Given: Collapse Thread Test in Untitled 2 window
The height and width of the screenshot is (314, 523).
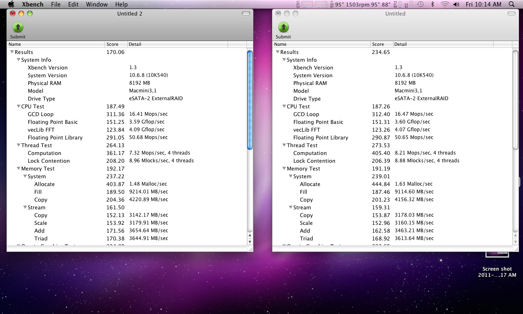Looking at the screenshot, I should (x=18, y=145).
